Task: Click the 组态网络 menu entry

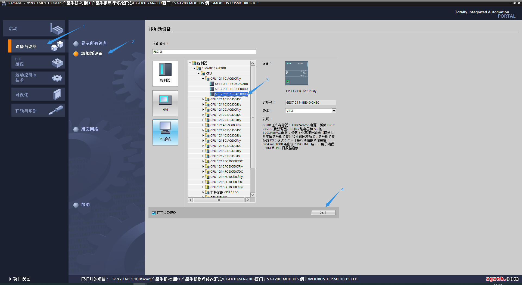Action: (89, 129)
